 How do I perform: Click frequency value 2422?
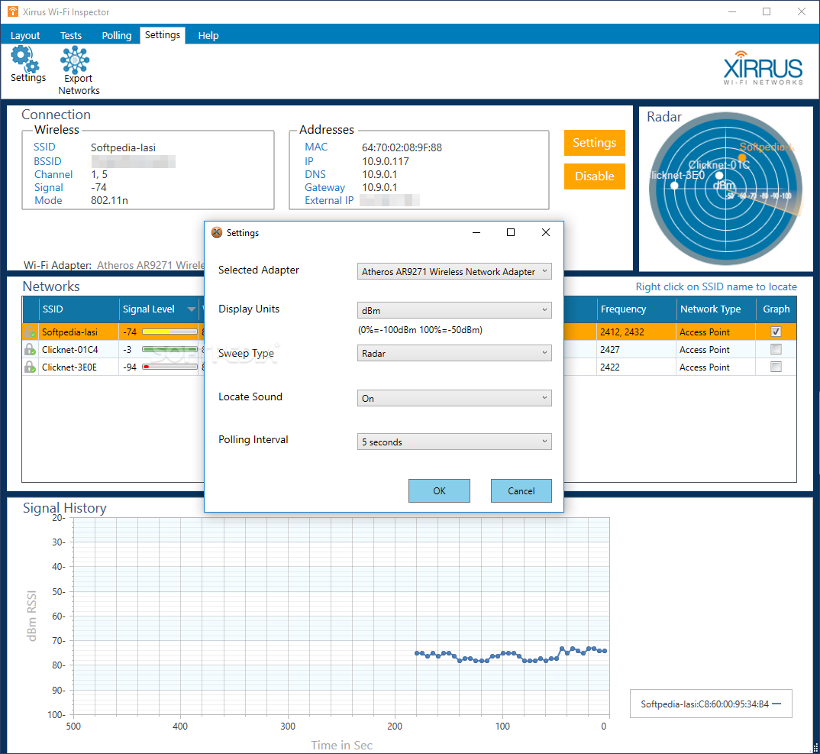[x=610, y=367]
